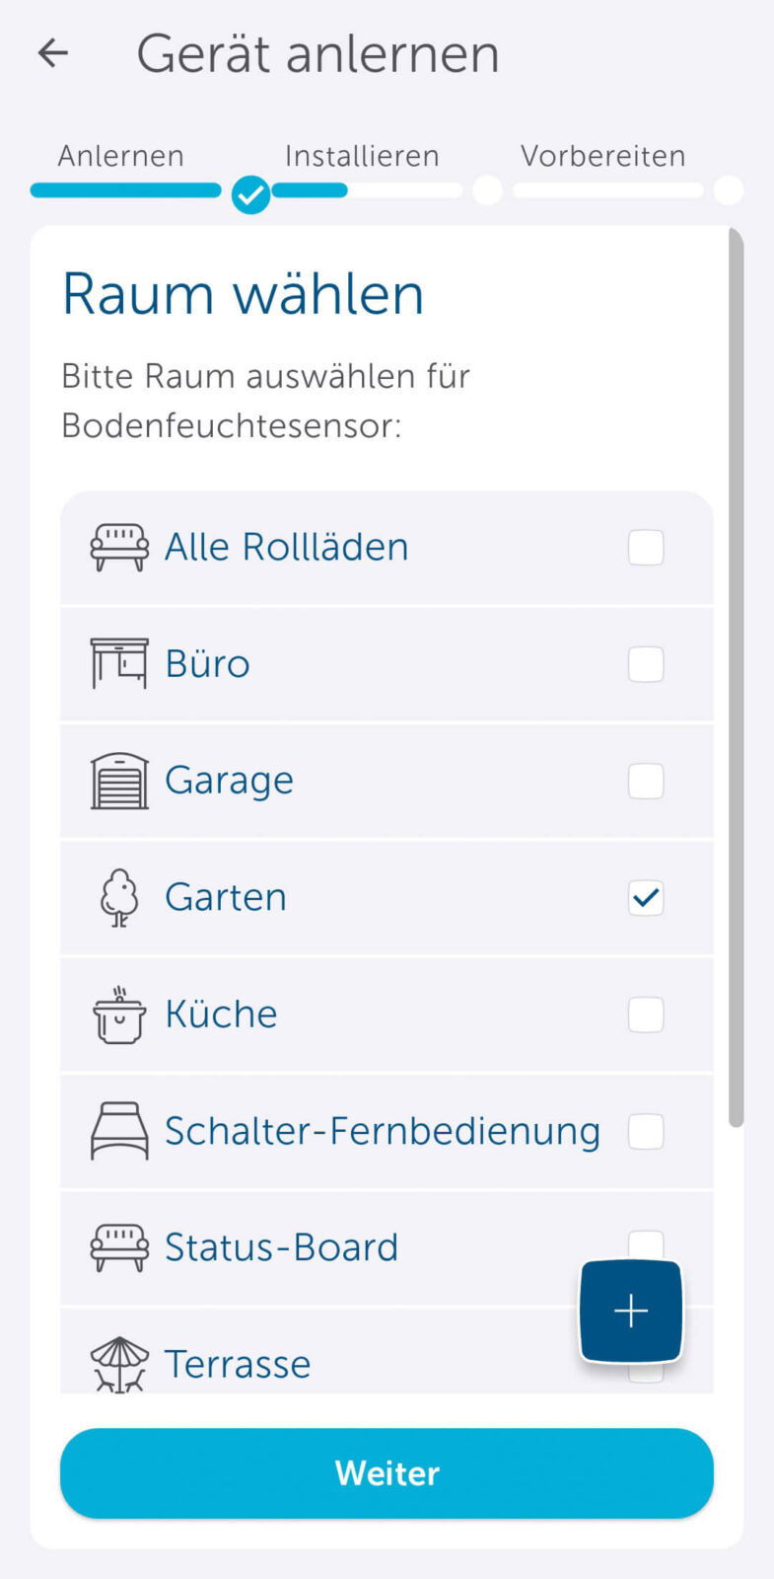Select the parasol icon next to Terrasse
This screenshot has width=774, height=1579.
(118, 1363)
